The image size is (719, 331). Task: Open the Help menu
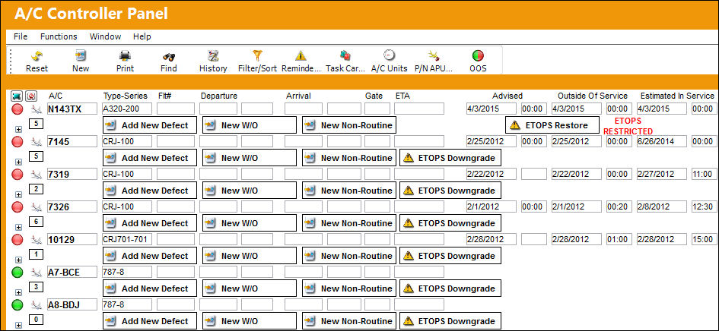click(142, 36)
